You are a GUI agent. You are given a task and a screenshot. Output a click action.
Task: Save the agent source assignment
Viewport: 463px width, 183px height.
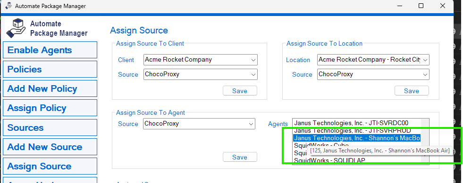[x=240, y=157]
